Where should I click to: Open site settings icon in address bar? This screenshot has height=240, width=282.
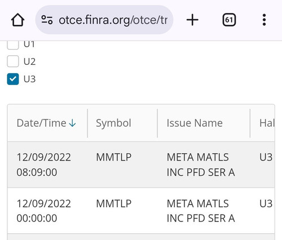tap(47, 20)
